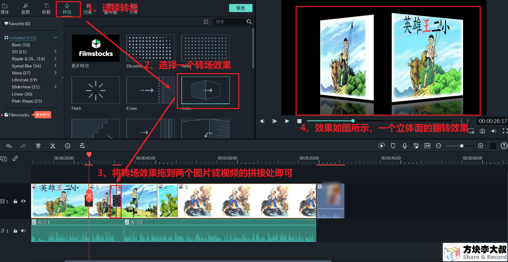Select the Fade transition thumbnail

(x=206, y=48)
